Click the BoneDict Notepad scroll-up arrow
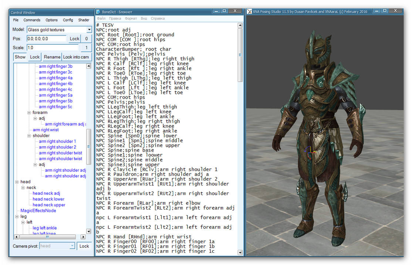412x265 pixels. tap(240, 26)
